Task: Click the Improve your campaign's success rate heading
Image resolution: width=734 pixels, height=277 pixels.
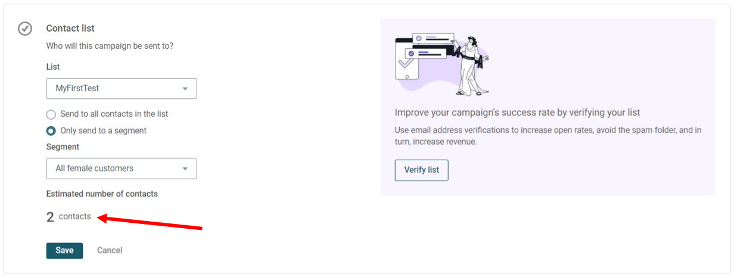Action: 517,113
